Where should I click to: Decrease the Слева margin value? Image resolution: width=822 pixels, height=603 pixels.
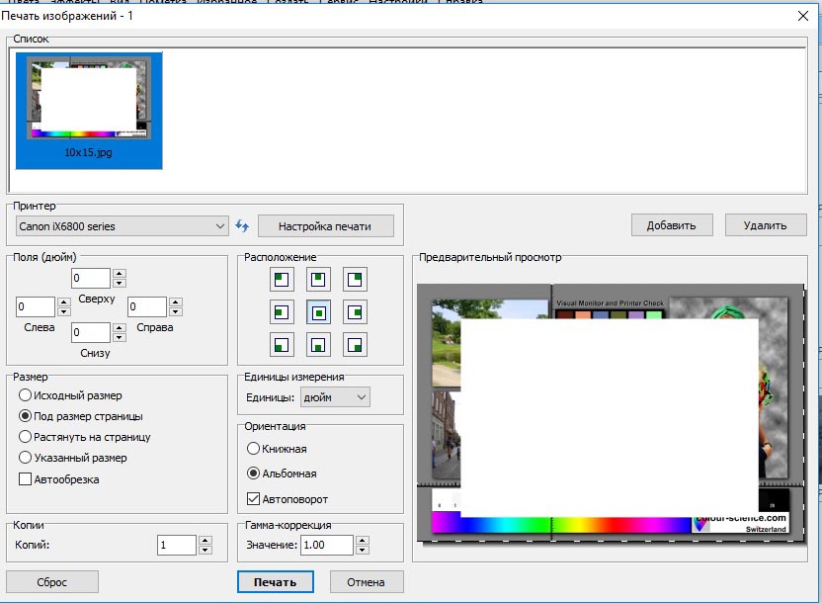tap(64, 311)
